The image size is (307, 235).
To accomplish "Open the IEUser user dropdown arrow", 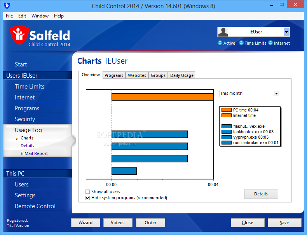I will point(286,32).
